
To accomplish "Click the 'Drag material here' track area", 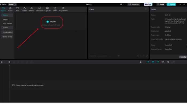I will (98, 85).
